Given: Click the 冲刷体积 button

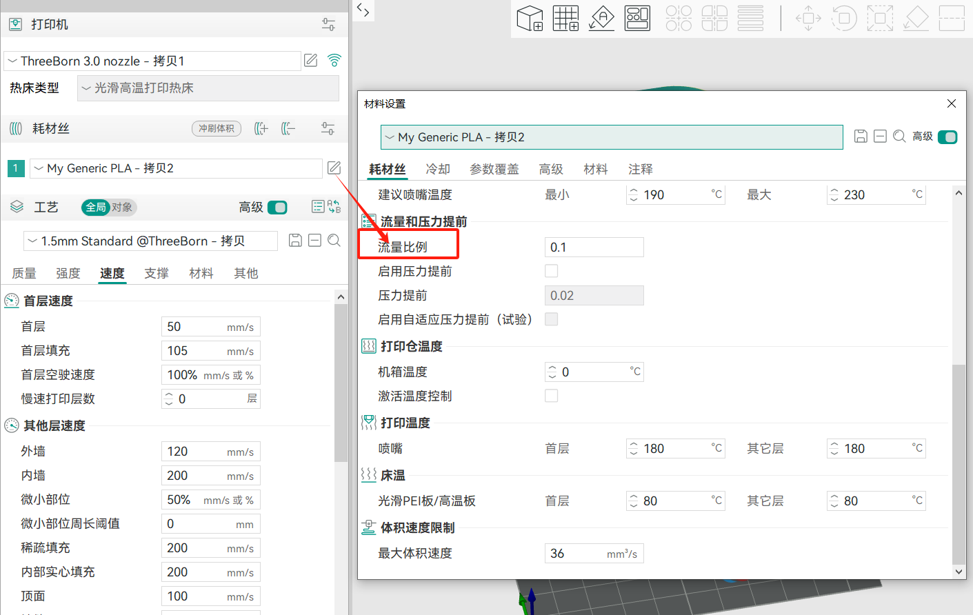Looking at the screenshot, I should pos(217,128).
